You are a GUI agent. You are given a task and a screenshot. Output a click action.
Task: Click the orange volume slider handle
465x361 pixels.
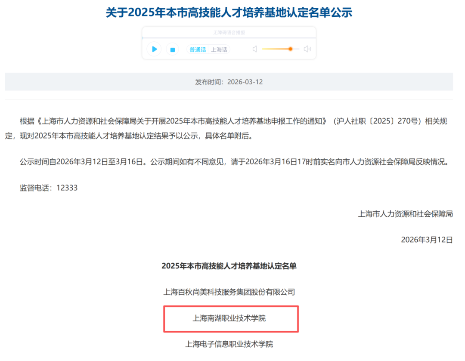click(x=291, y=49)
